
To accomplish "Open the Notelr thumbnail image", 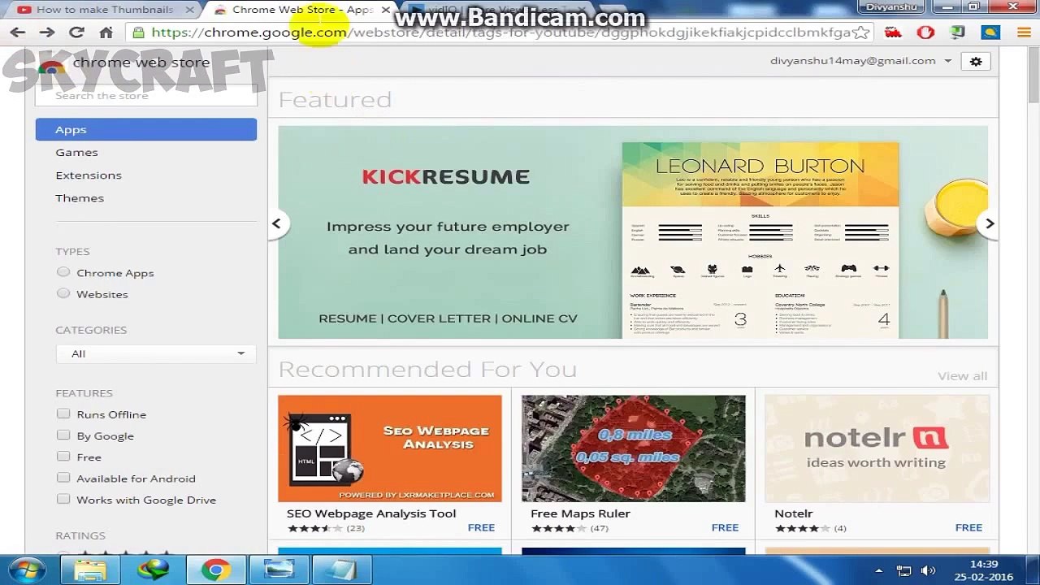I will [x=877, y=448].
